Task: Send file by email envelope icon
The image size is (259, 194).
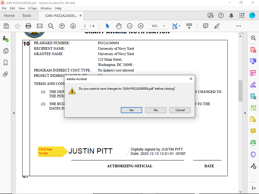Action: pyautogui.click(x=40, y=26)
